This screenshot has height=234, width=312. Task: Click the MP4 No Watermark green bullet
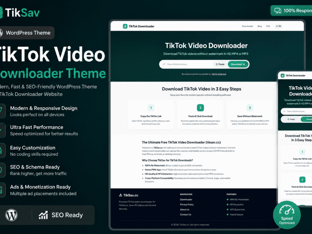point(227,200)
